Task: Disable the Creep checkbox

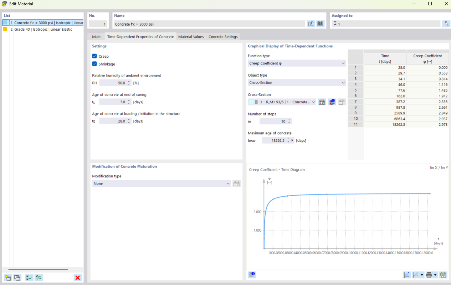Action: coord(94,56)
